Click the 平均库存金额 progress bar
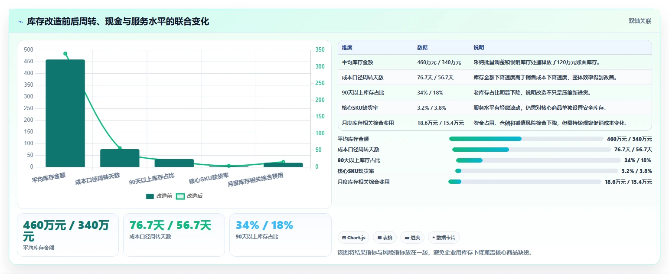This screenshot has width=669, height=274. click(x=526, y=139)
